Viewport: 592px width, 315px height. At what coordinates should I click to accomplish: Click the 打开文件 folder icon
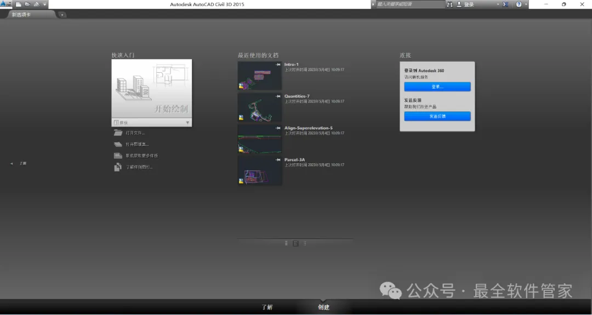(x=118, y=133)
